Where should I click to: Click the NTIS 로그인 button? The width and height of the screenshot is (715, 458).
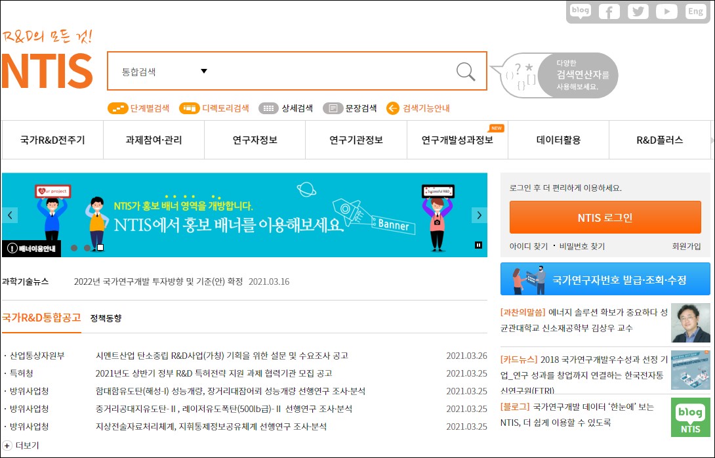click(605, 218)
